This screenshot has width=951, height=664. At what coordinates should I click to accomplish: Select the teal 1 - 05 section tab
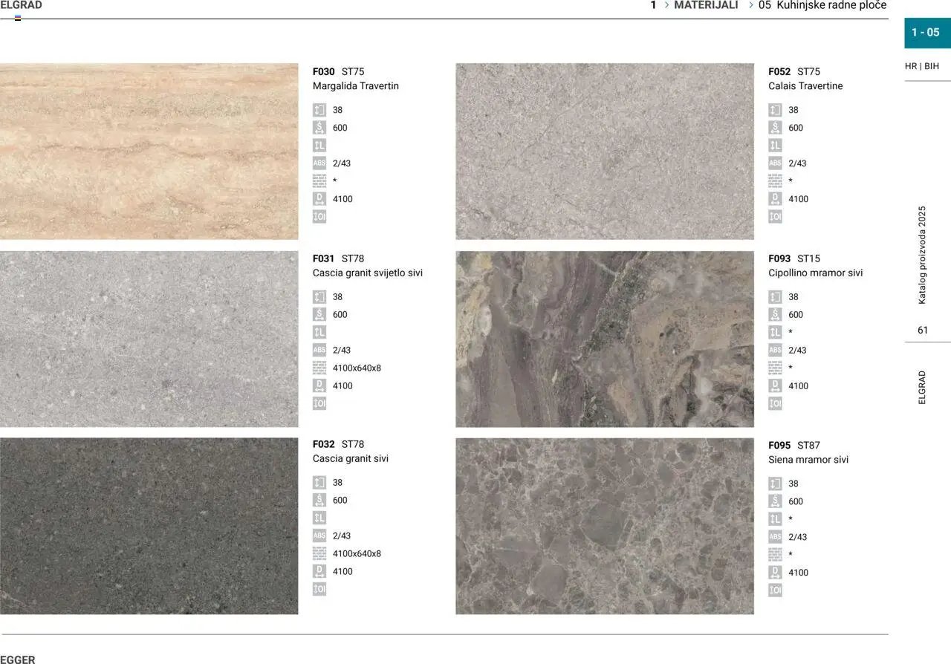click(926, 33)
